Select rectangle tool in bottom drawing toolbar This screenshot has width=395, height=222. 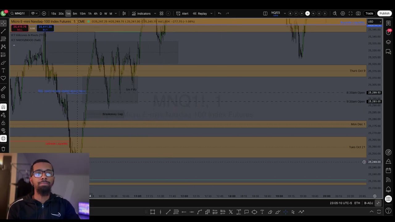(x=152, y=212)
